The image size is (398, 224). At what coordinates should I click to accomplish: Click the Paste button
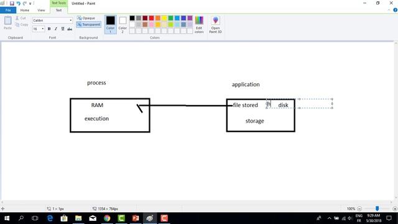coord(7,23)
